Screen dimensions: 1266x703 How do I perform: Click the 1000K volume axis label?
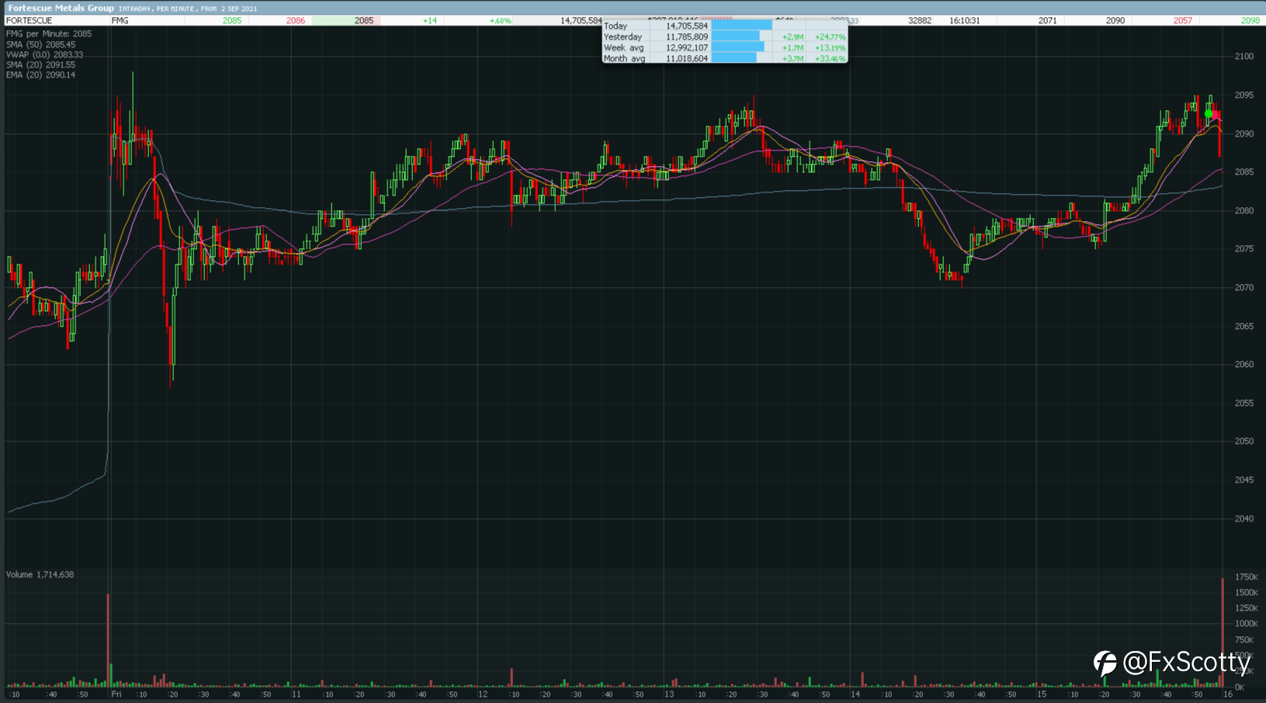tap(1247, 624)
